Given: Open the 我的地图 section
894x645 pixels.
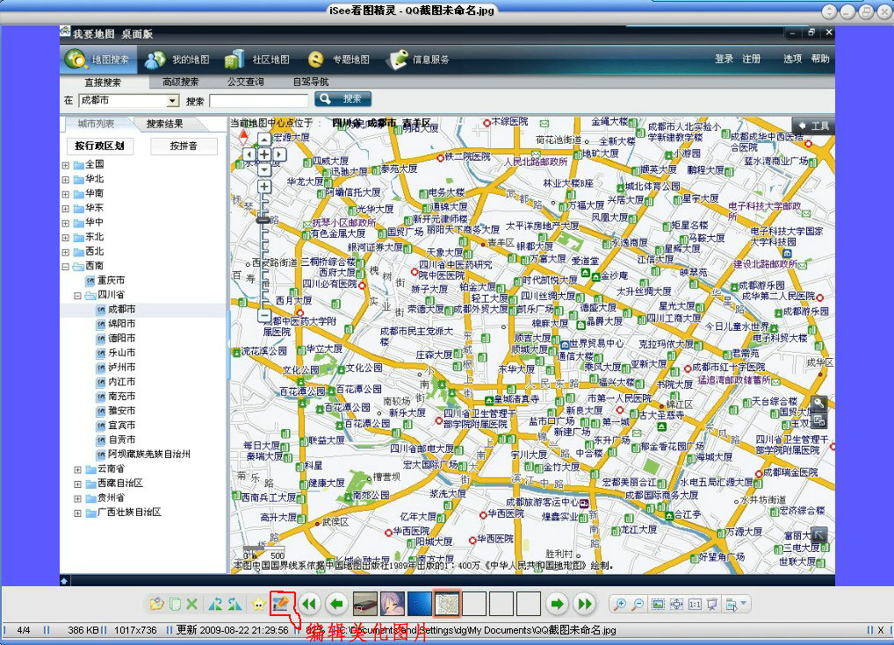Looking at the screenshot, I should tap(177, 59).
